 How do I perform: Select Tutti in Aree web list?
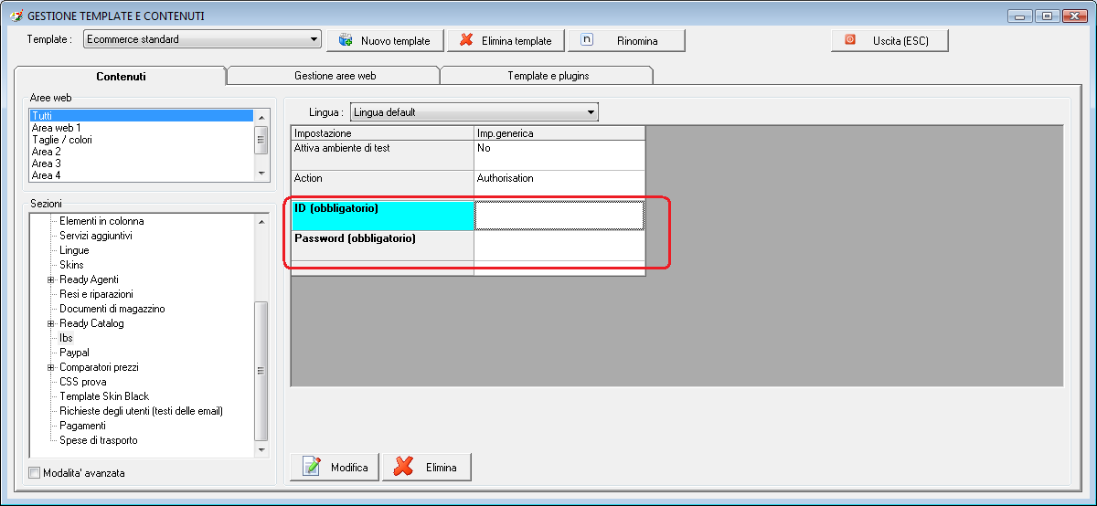(141, 116)
